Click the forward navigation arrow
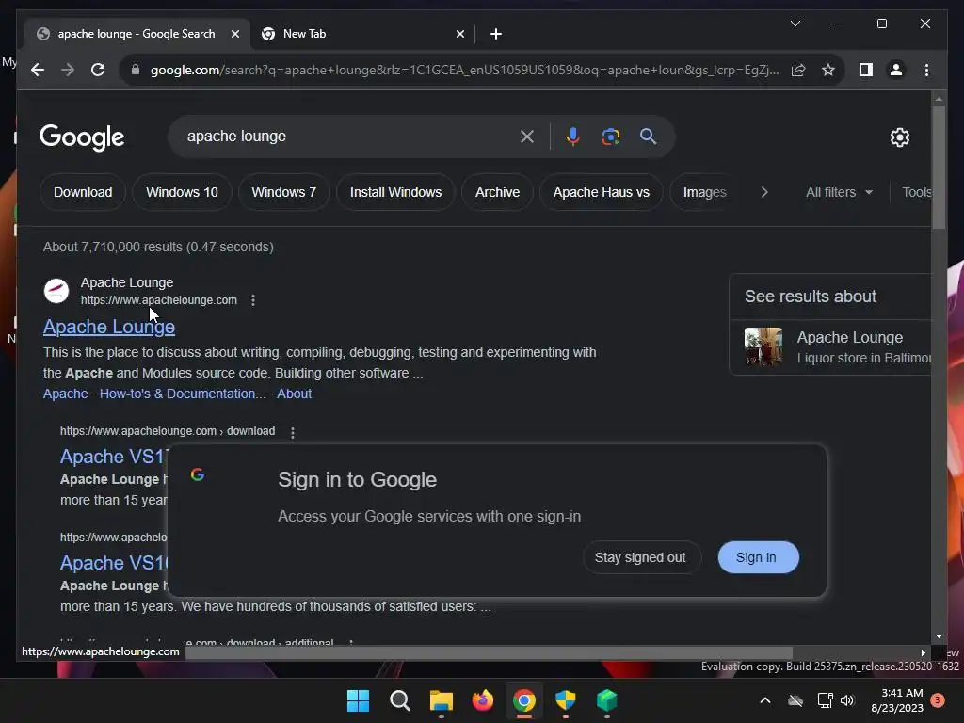Image resolution: width=964 pixels, height=723 pixels. point(68,70)
